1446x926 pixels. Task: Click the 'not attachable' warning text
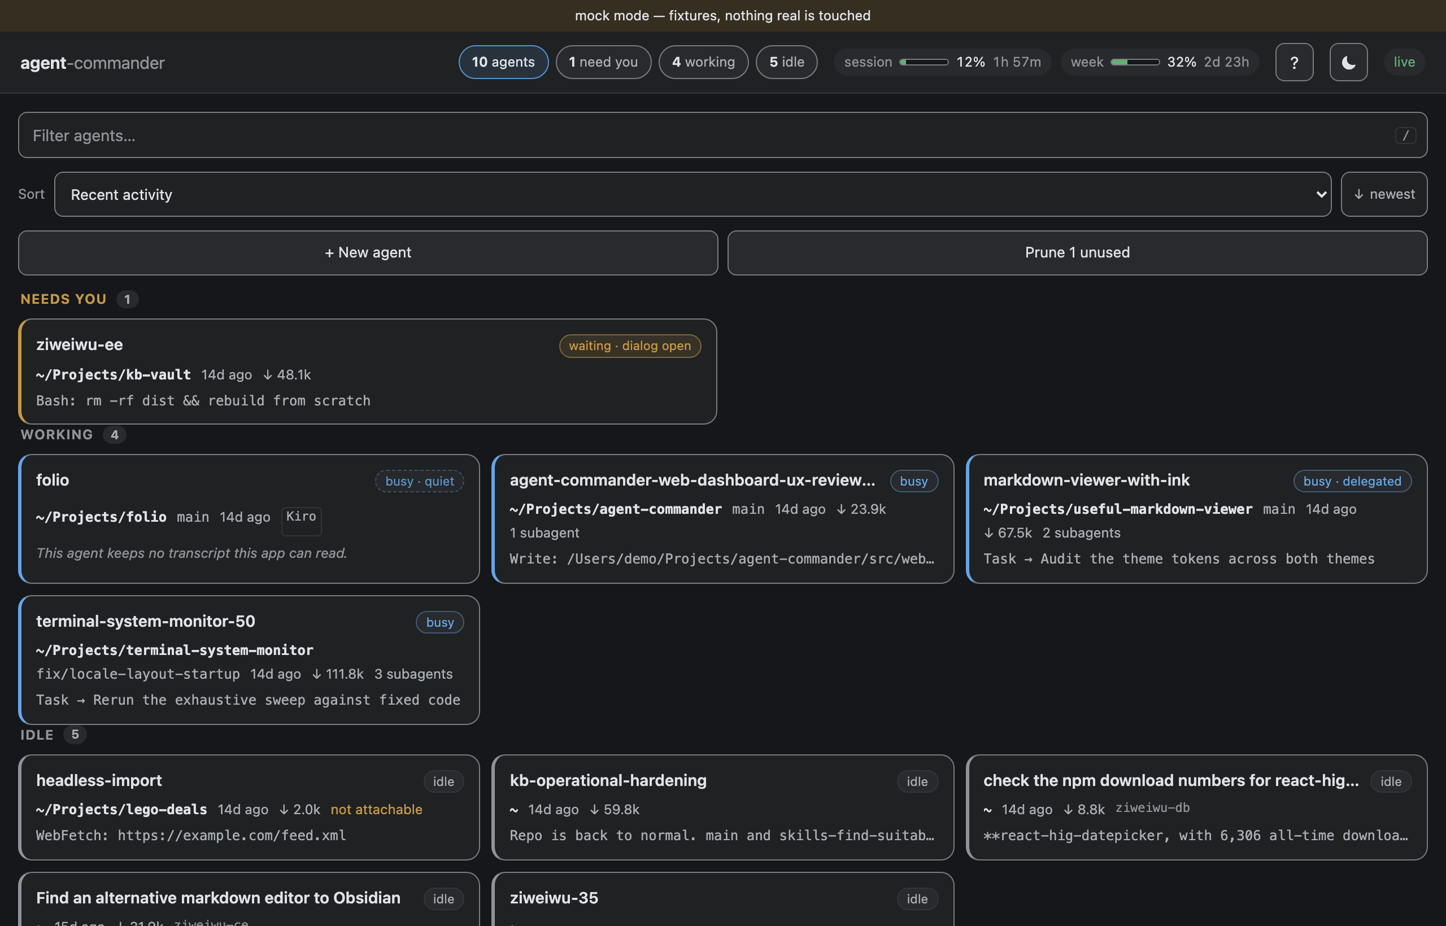[377, 809]
